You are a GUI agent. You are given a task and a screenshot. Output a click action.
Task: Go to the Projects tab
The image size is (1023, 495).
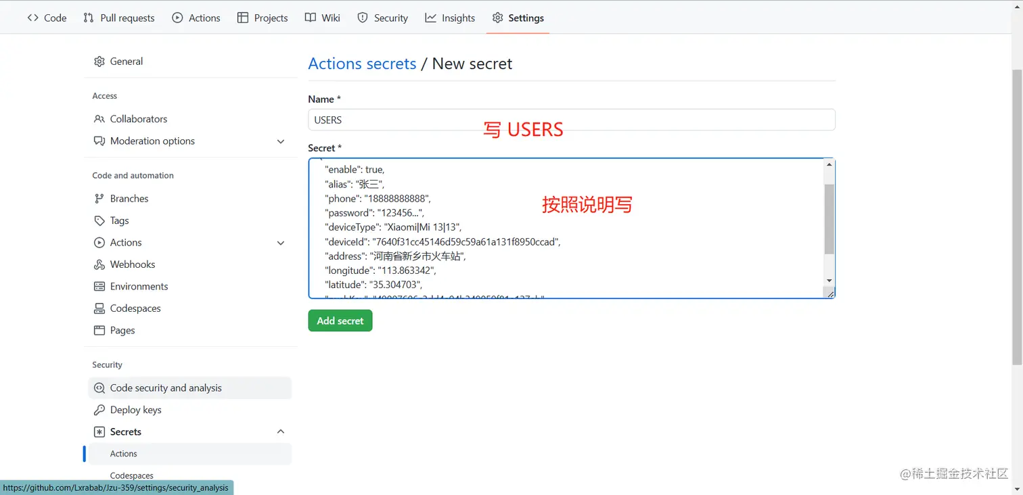coord(263,18)
